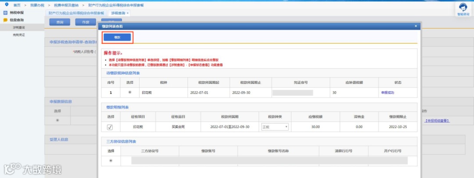Click the 信息查询 chat bubble icon
This screenshot has width=474, height=178.
tap(5, 20)
